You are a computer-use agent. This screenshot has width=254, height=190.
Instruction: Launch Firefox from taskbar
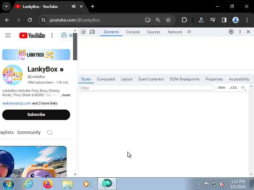click(x=48, y=184)
